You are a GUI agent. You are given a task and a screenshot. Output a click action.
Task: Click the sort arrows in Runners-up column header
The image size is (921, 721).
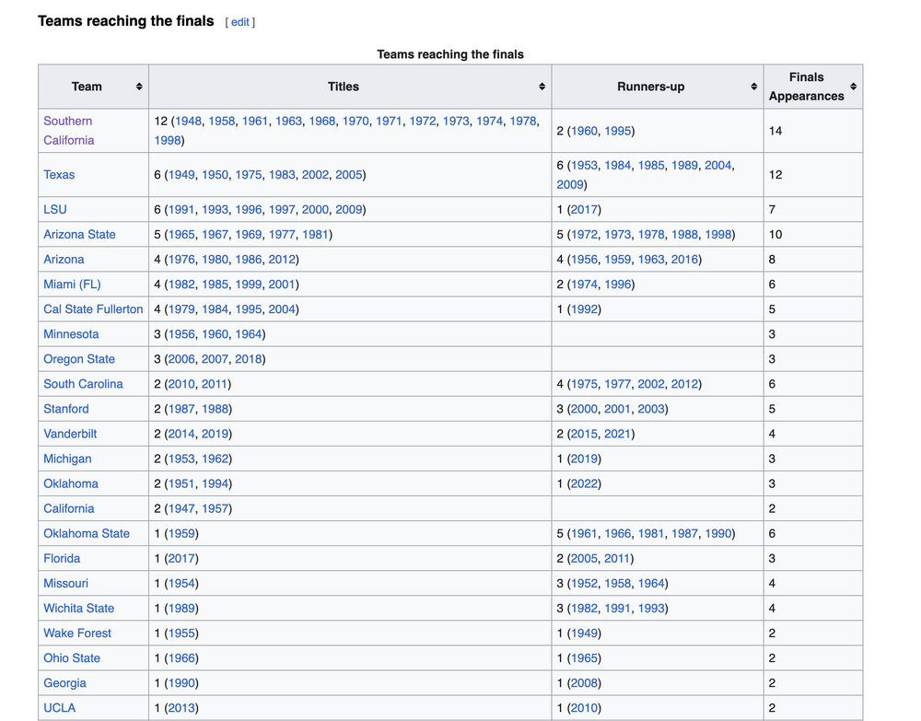click(753, 87)
